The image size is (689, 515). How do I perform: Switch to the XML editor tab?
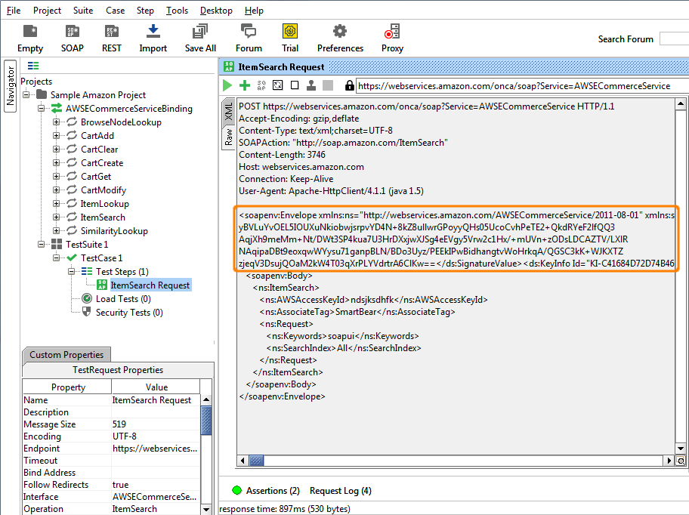tap(228, 111)
